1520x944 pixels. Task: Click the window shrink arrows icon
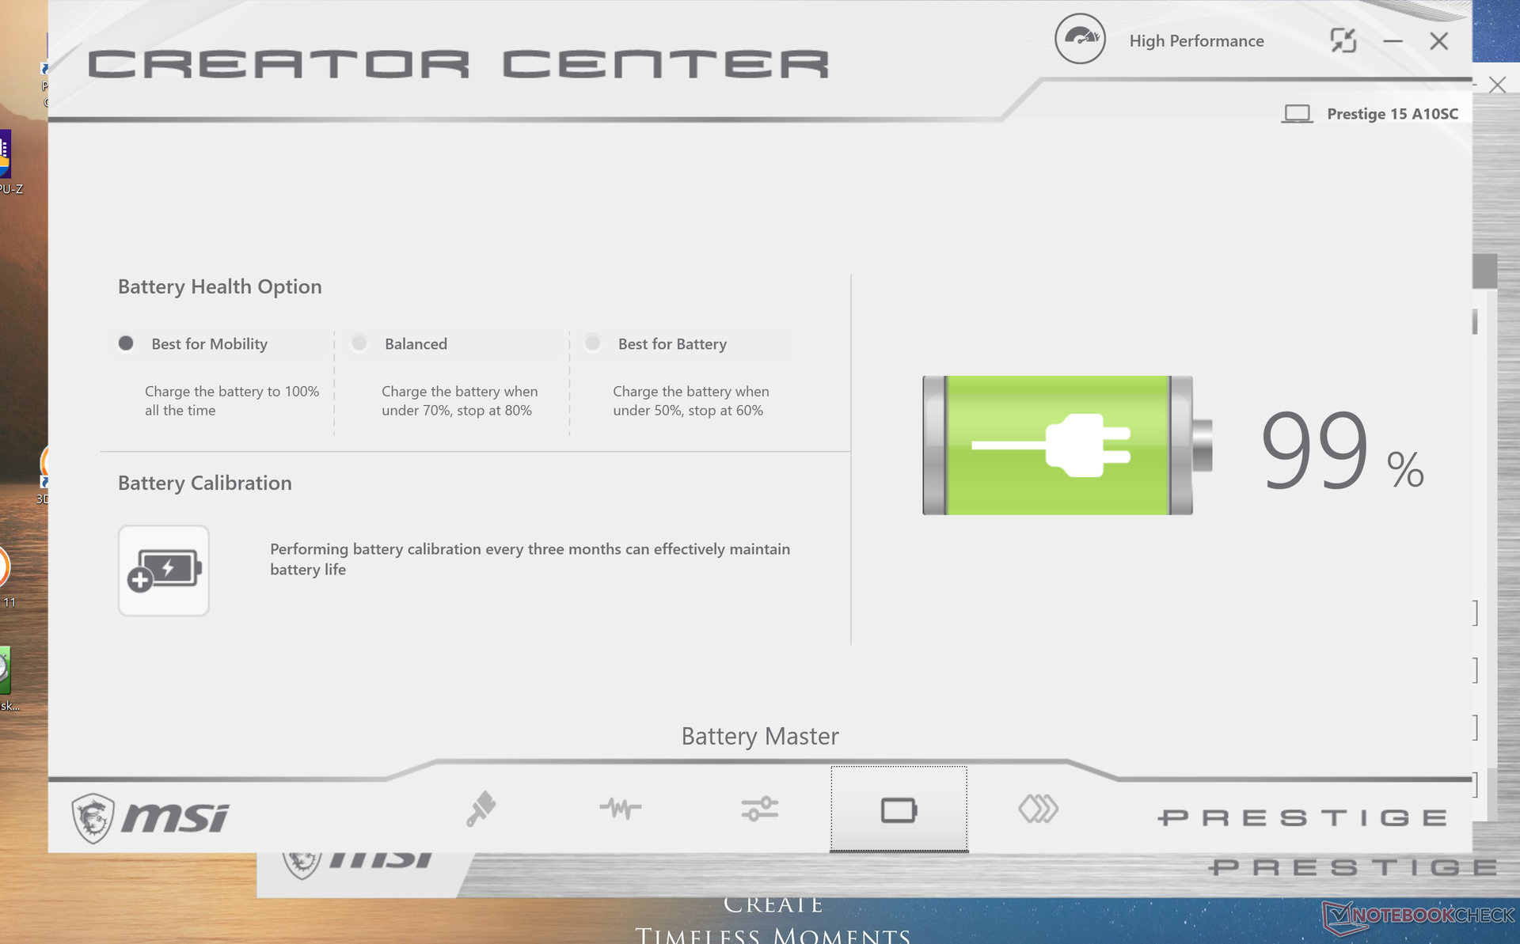click(x=1343, y=40)
